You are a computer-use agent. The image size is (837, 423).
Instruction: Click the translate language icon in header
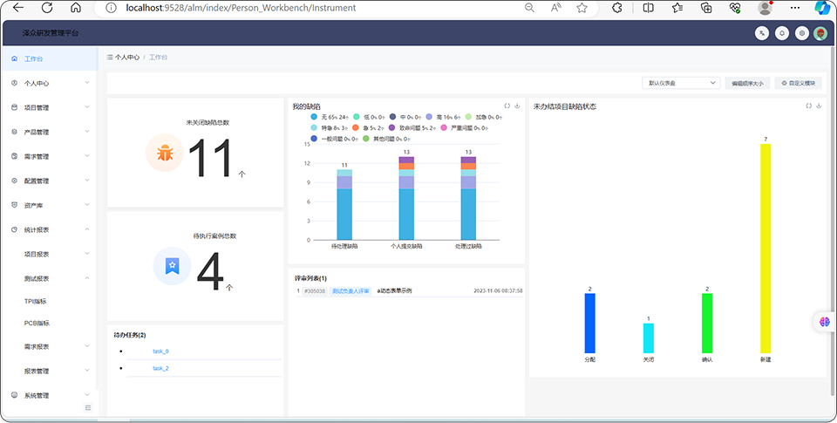[763, 33]
